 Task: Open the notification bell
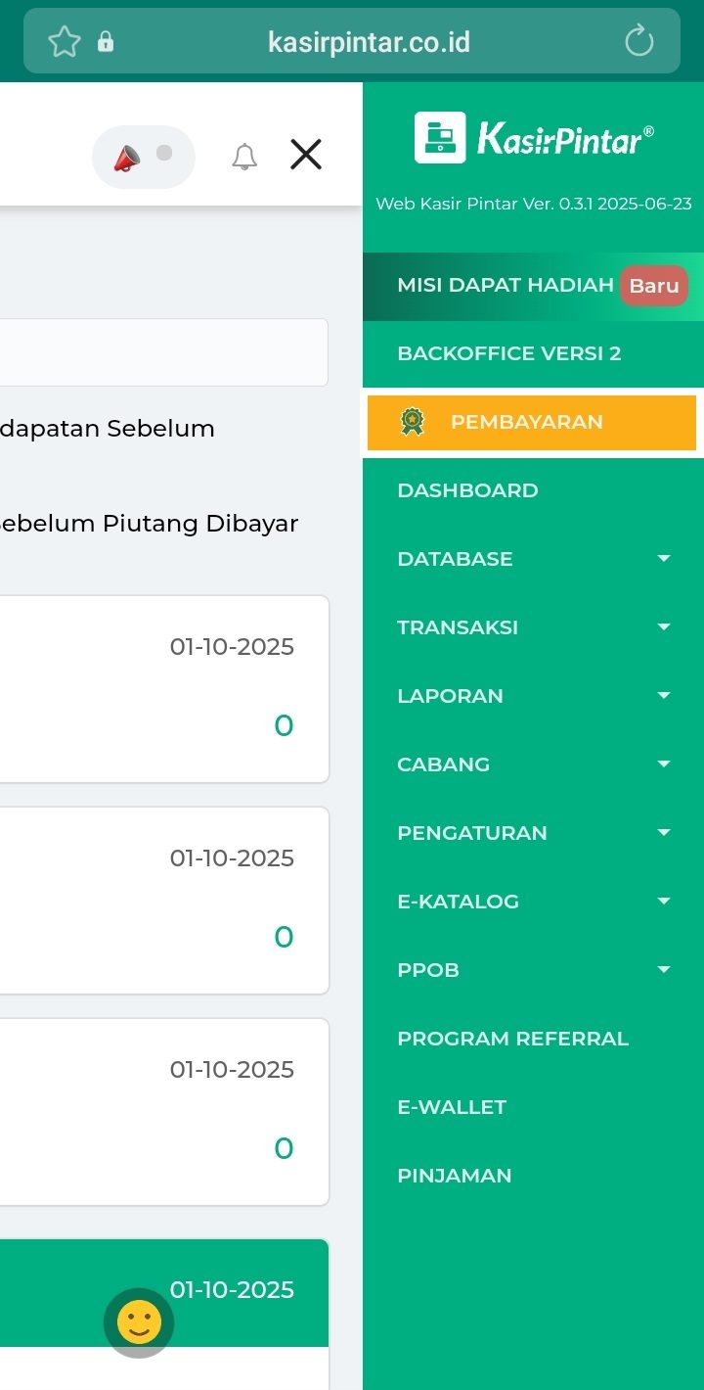coord(244,157)
